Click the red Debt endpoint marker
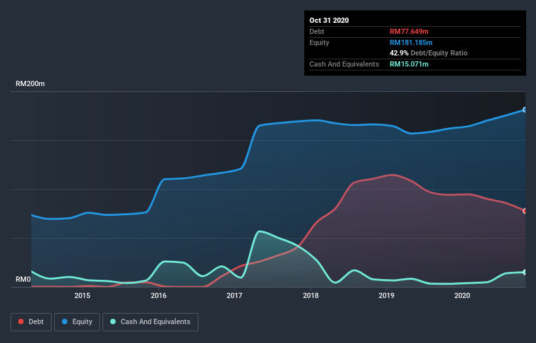Screen dimensions: 536x343 coord(525,211)
